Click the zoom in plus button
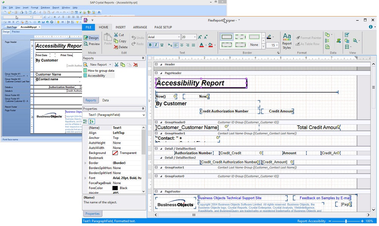Image resolution: width=379 pixels, height=226 pixels. pyautogui.click(x=362, y=221)
